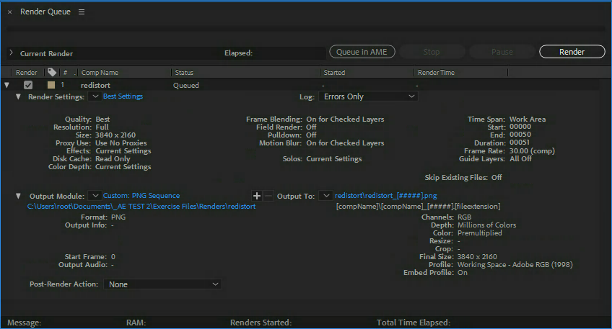Collapse the Render Settings section
Viewport: 612px width, 329px height.
pyautogui.click(x=19, y=96)
